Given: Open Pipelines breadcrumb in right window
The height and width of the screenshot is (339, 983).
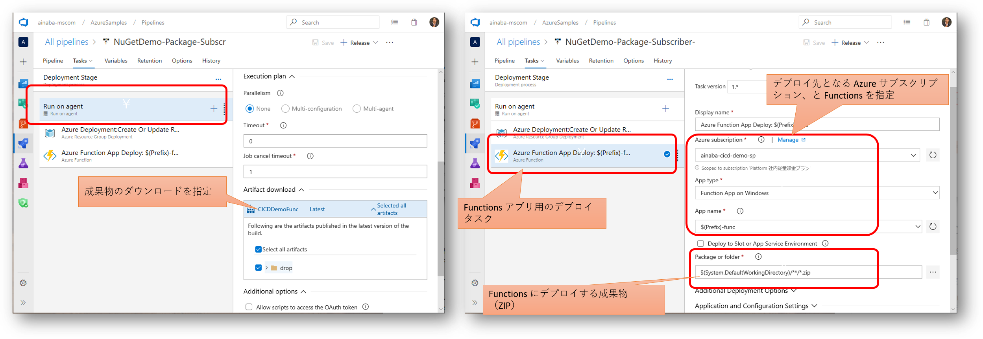Looking at the screenshot, I should [x=604, y=22].
